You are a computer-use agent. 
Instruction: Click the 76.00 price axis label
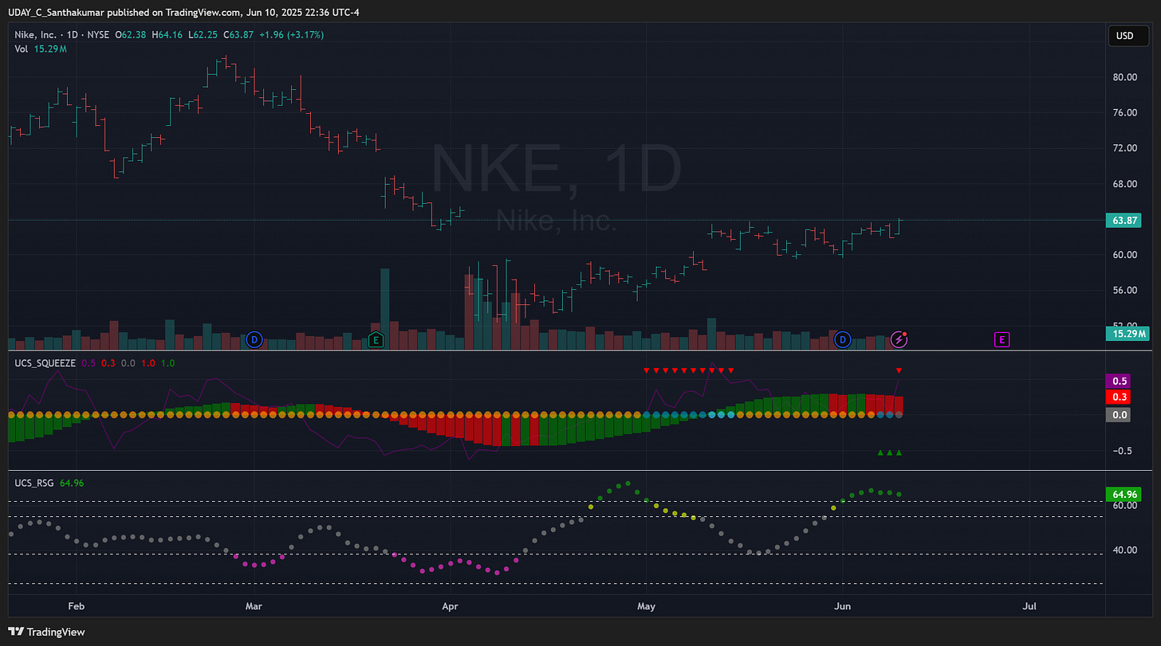1124,113
